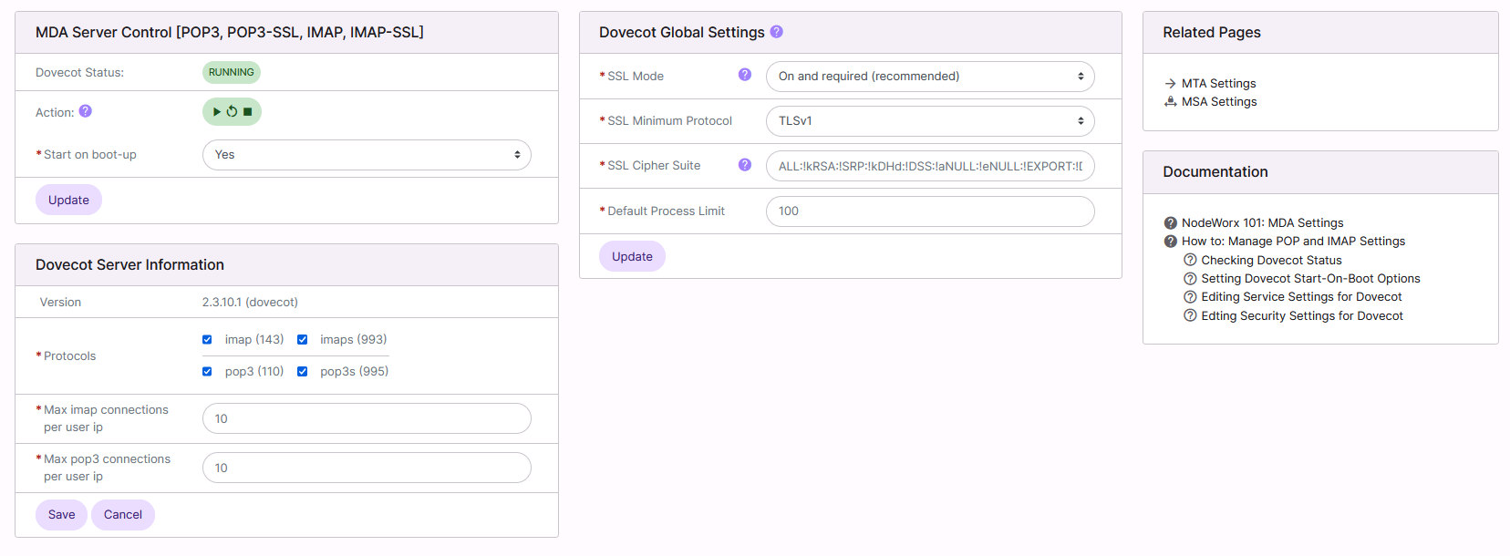1510x556 pixels.
Task: Click the Related Pages heading
Action: click(1212, 33)
